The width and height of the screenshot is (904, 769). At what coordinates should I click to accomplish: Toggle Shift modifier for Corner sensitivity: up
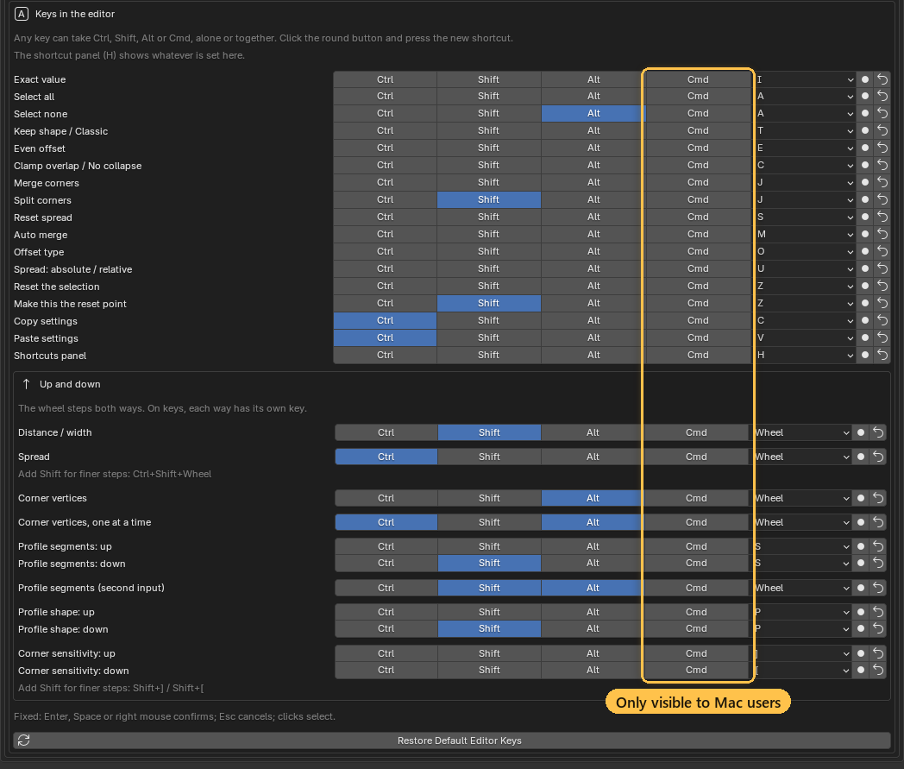[x=489, y=653]
